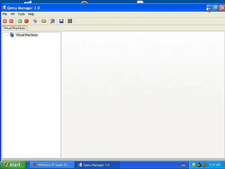Restore down the Qemu Manager window
Viewport: 225px width, 169px height.
pyautogui.click(x=216, y=8)
